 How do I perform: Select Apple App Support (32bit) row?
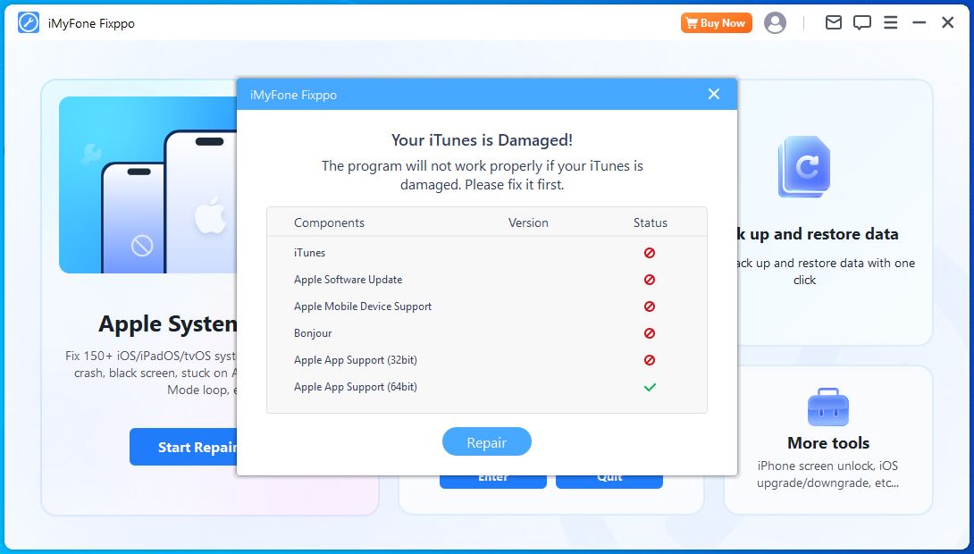(486, 359)
